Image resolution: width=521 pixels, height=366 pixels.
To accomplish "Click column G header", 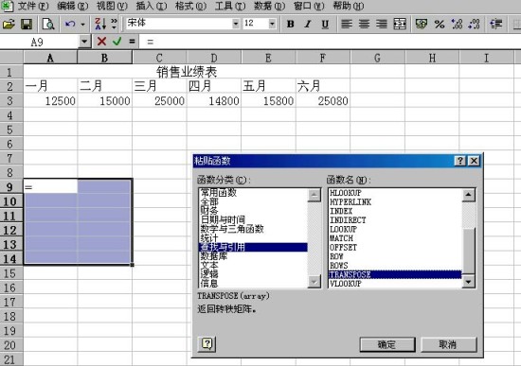I will (377, 58).
